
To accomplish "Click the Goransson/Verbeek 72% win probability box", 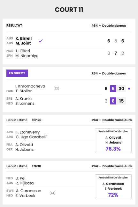I will click(x=113, y=187).
